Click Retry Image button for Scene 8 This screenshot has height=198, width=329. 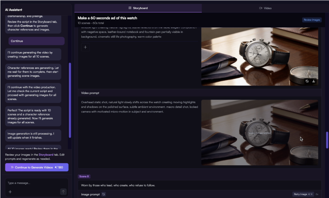[303, 194]
